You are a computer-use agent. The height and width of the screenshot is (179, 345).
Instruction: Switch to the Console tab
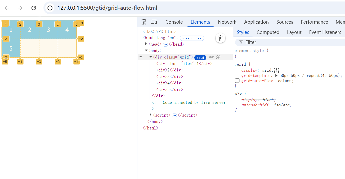tap(174, 22)
